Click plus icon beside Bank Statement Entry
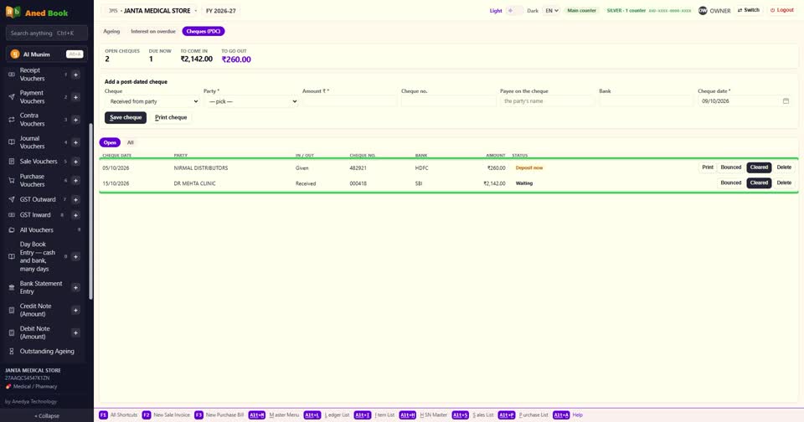 tap(75, 287)
